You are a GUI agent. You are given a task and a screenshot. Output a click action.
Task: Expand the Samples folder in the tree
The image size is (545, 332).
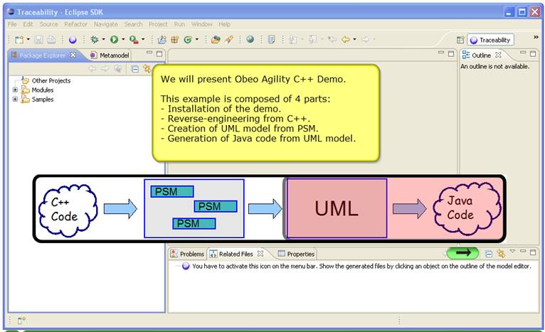click(16, 100)
